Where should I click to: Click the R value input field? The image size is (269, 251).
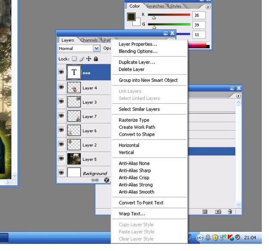tap(199, 15)
